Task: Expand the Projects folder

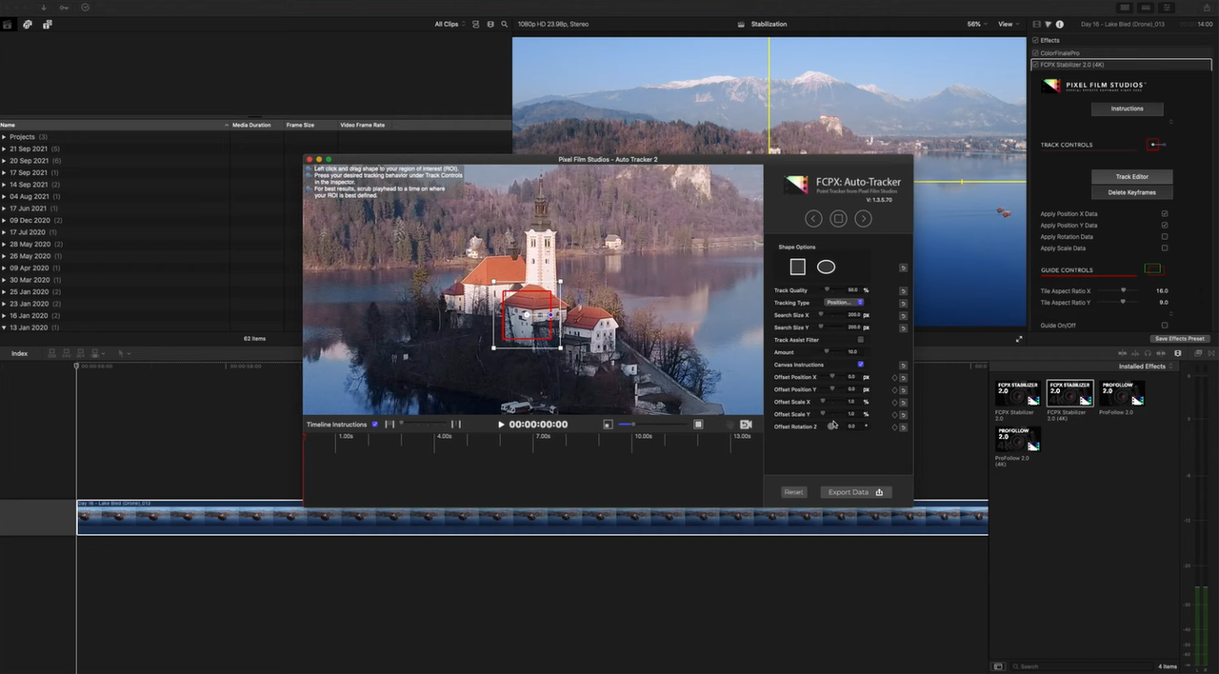Action: (x=4, y=137)
